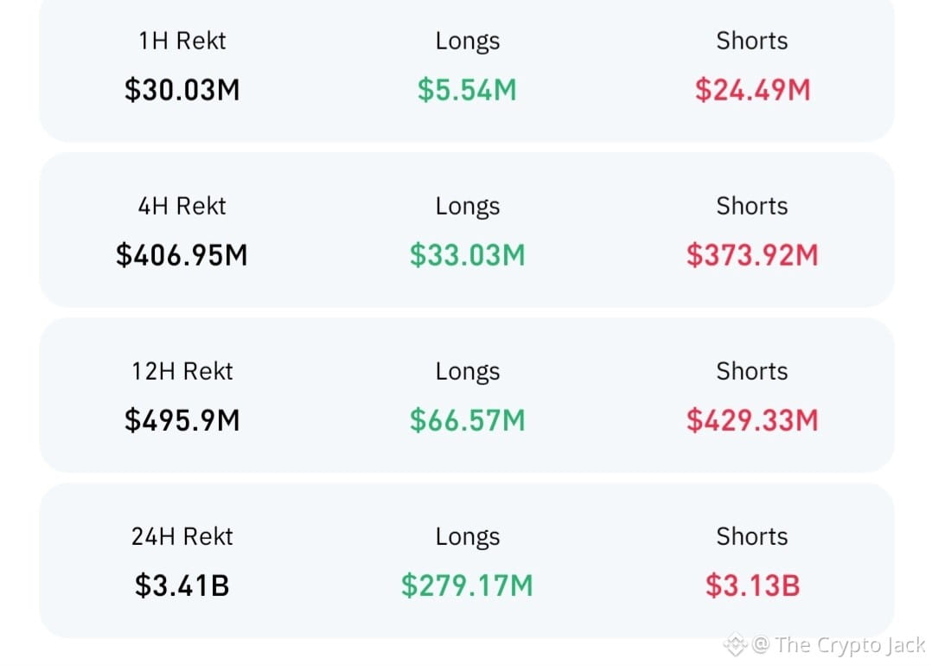The height and width of the screenshot is (666, 932).
Task: Click the $33.03M longs value
Action: click(x=467, y=256)
